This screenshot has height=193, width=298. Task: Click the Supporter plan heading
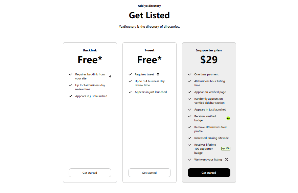pyautogui.click(x=209, y=50)
